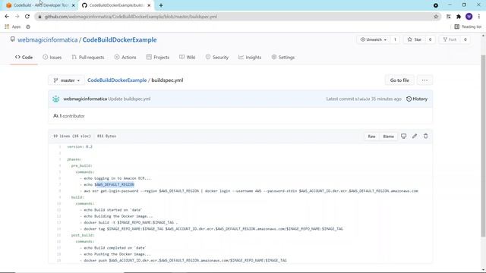486x273 pixels.
Task: Click the globe bookmark beside Apps
Action: [28, 27]
